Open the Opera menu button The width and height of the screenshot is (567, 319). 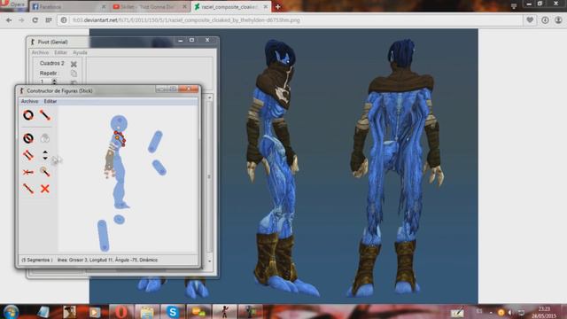click(13, 4)
